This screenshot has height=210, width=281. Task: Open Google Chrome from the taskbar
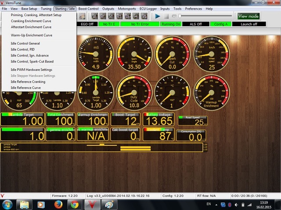(x=75, y=205)
